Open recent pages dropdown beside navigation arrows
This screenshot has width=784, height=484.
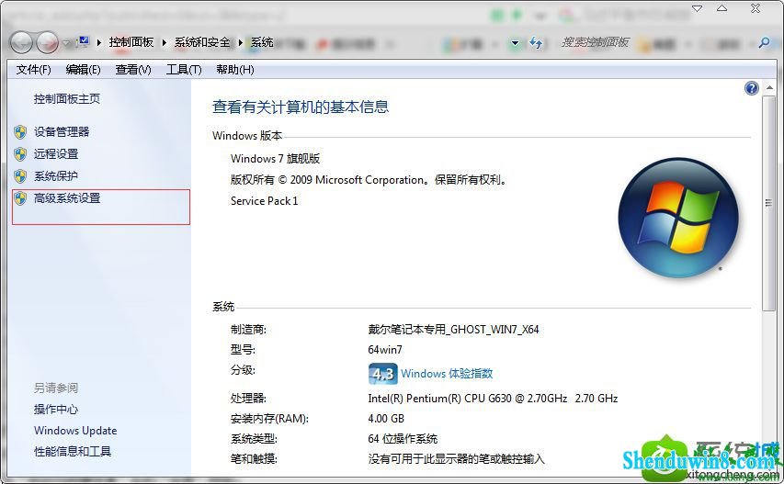tap(66, 43)
